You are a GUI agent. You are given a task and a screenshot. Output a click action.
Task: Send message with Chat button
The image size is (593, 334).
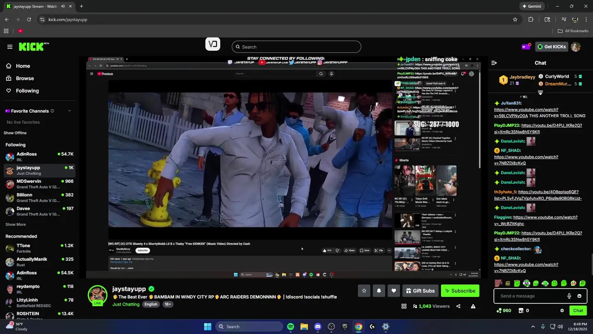578,311
